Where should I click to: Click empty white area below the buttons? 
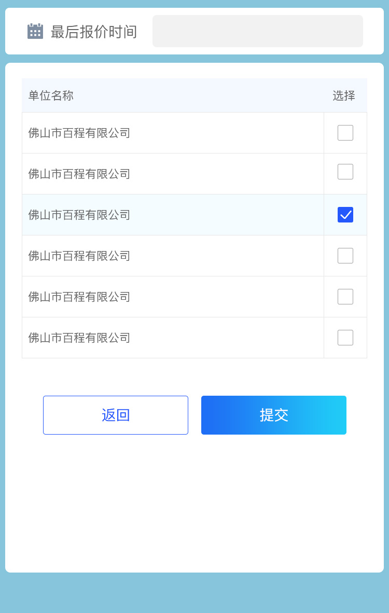click(195, 503)
